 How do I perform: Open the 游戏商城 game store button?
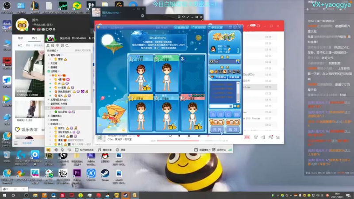tap(234, 77)
